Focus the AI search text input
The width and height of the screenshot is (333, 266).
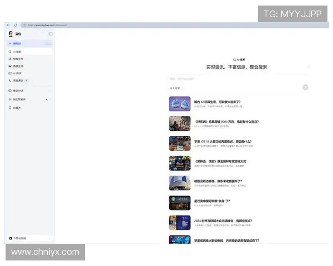(x=238, y=79)
